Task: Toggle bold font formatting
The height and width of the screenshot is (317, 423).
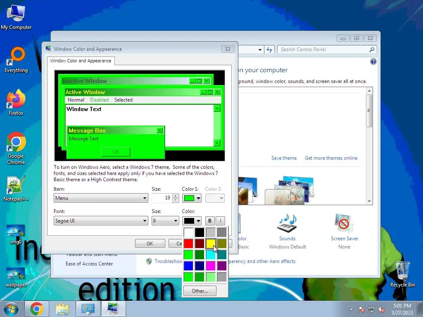Action: click(209, 221)
